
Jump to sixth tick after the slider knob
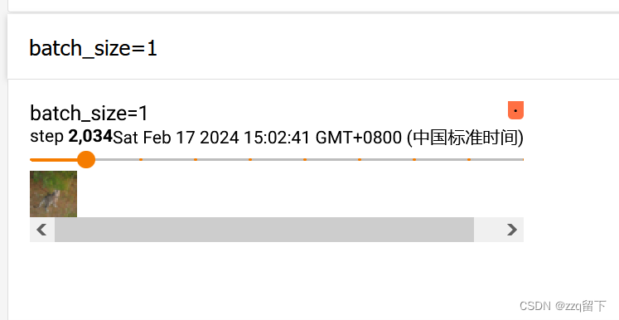pos(414,160)
